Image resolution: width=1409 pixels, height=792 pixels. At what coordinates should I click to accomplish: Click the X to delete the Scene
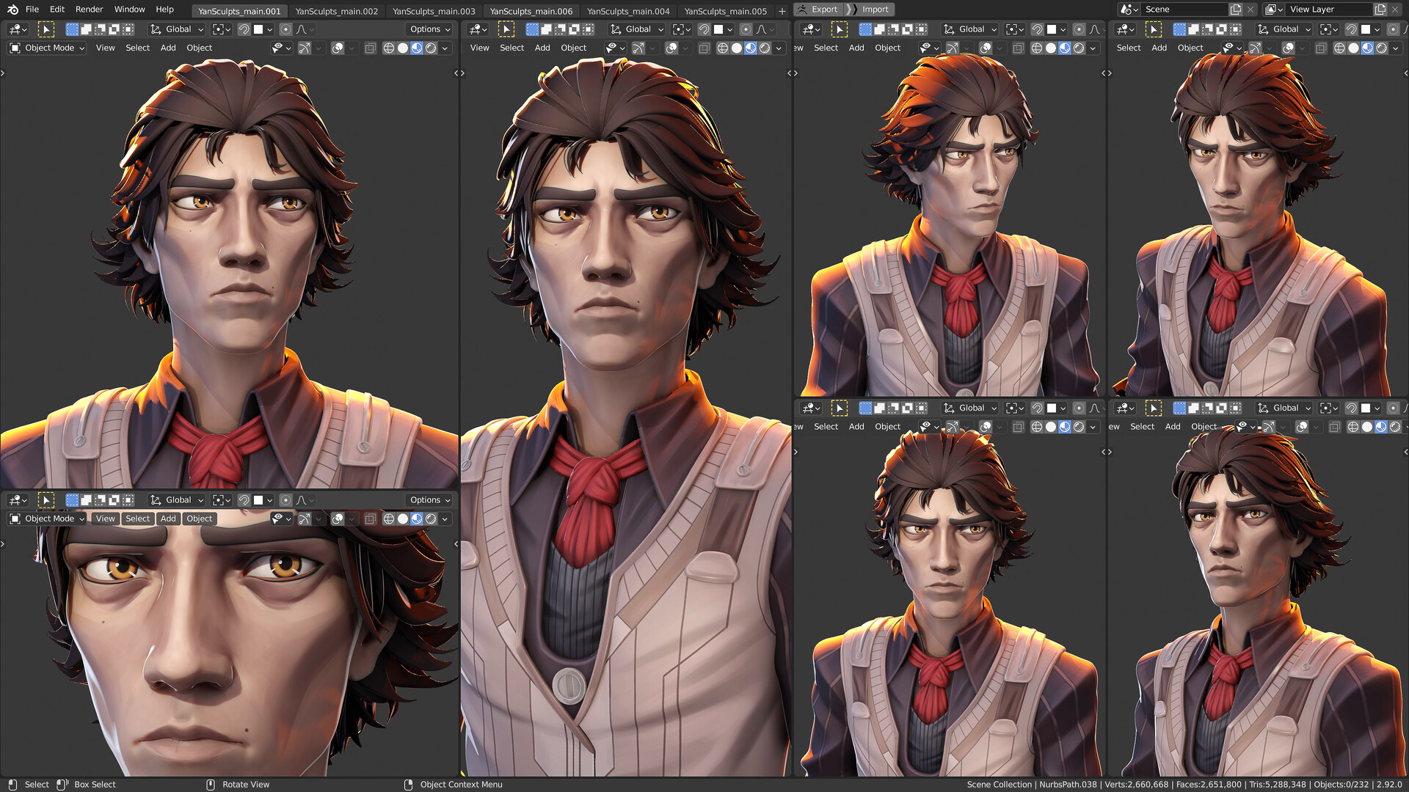pyautogui.click(x=1250, y=10)
